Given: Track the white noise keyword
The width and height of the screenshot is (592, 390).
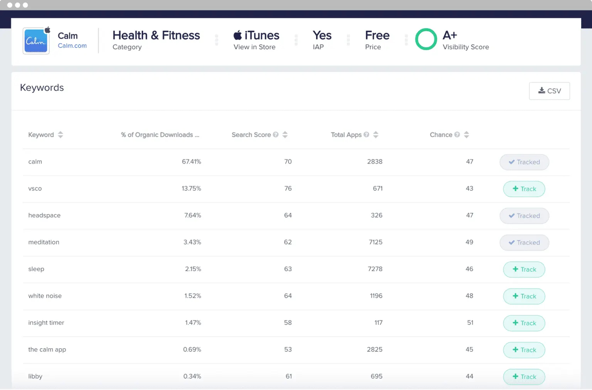Looking at the screenshot, I should [524, 296].
